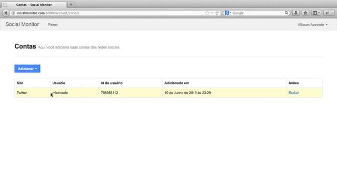
Task: Click the search magnifier icon
Action: pos(286,13)
